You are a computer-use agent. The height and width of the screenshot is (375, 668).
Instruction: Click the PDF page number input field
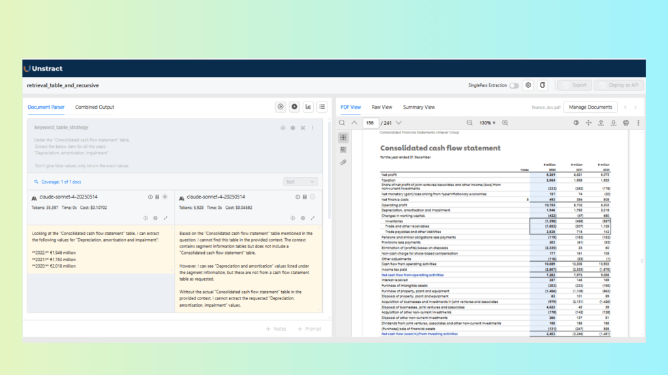coord(371,122)
